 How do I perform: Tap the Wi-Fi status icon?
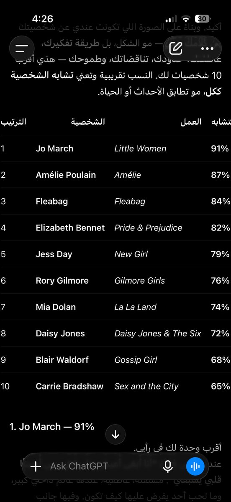pyautogui.click(x=186, y=19)
